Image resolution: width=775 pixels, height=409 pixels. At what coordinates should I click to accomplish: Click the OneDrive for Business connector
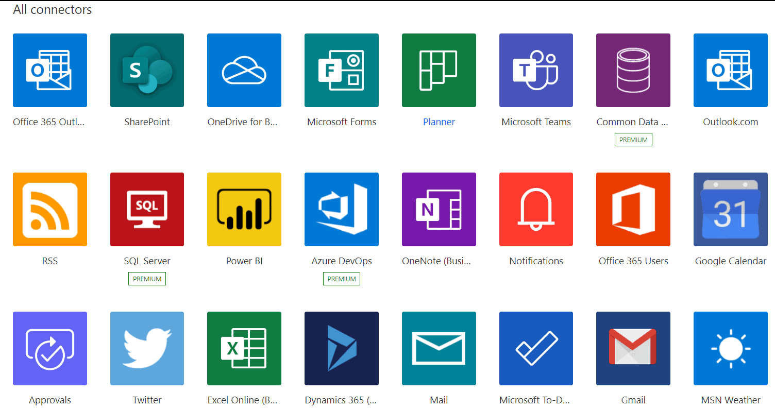click(x=244, y=70)
